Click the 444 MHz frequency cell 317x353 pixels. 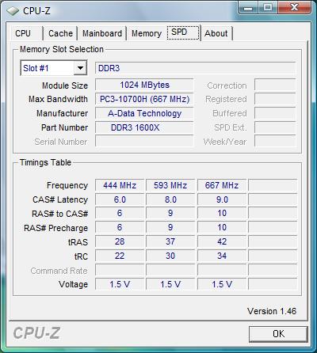click(120, 185)
